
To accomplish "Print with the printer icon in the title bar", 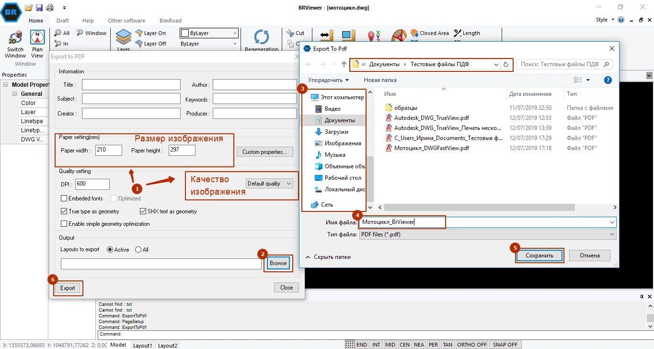I will (x=49, y=8).
